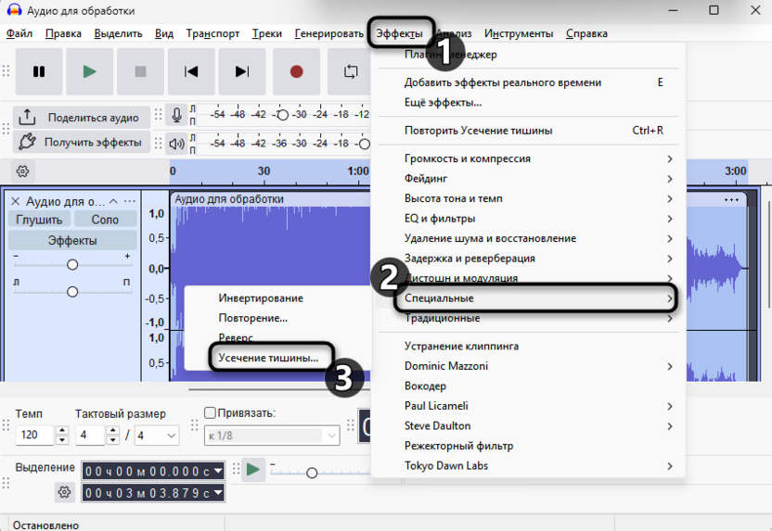
Task: Expand the Фейдинг submenu
Action: coord(528,179)
